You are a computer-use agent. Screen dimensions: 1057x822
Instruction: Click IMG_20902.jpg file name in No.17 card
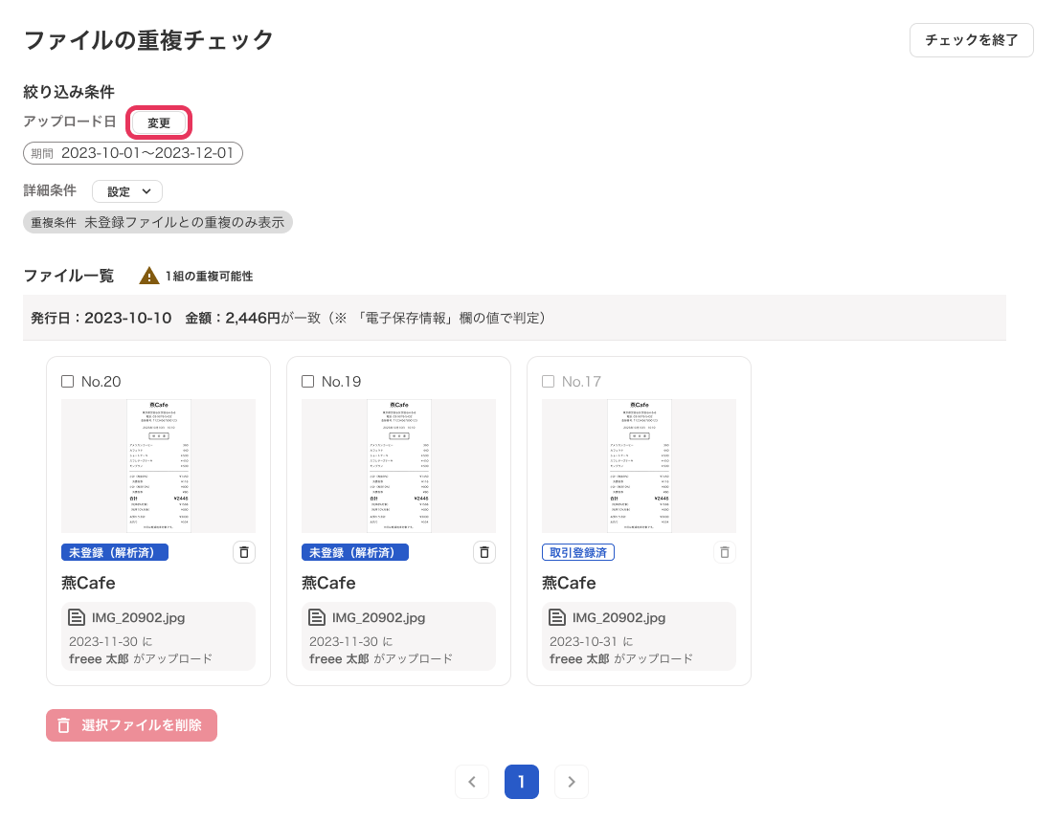coord(618,617)
